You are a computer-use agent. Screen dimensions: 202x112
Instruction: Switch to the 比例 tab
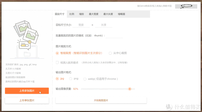[72, 14]
